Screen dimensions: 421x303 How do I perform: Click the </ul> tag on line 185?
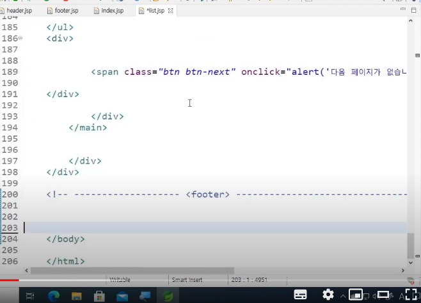(60, 27)
